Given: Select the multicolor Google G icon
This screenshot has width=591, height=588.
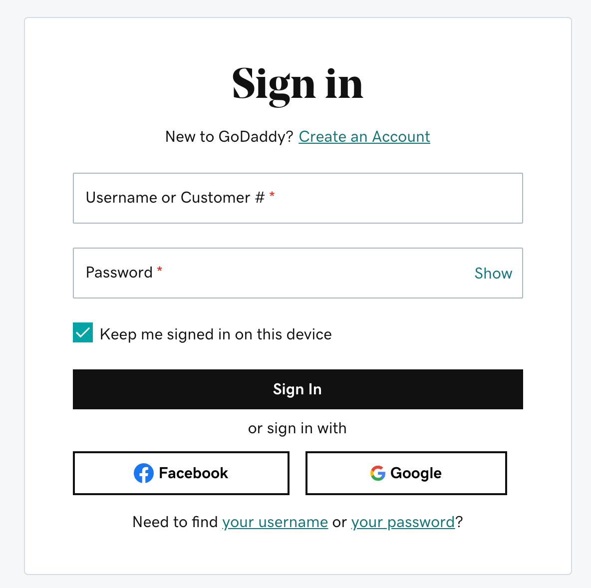Looking at the screenshot, I should pyautogui.click(x=378, y=473).
